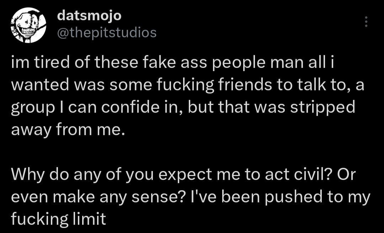Viewport: 384px width, 233px height.
Task: Click the line "away from me."
Action: coord(68,131)
